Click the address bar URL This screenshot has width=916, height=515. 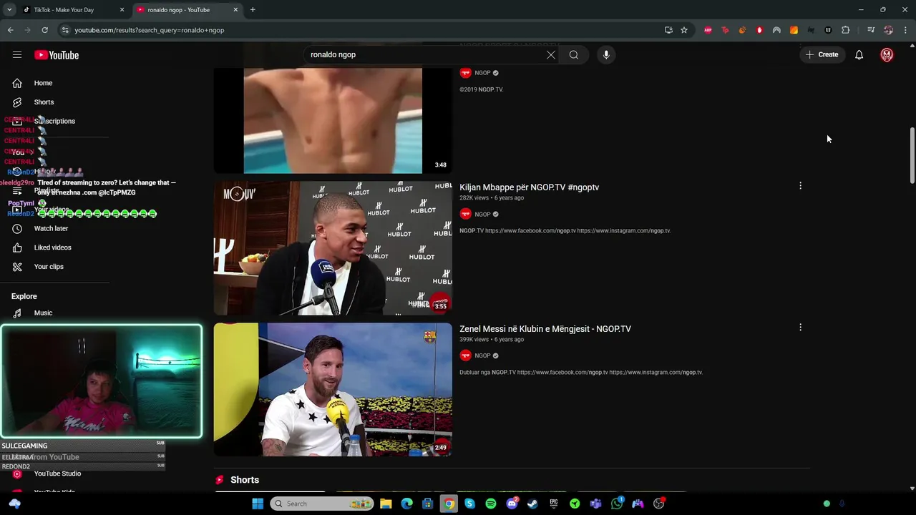150,30
